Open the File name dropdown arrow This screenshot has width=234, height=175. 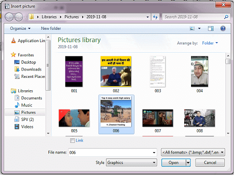tap(154, 153)
